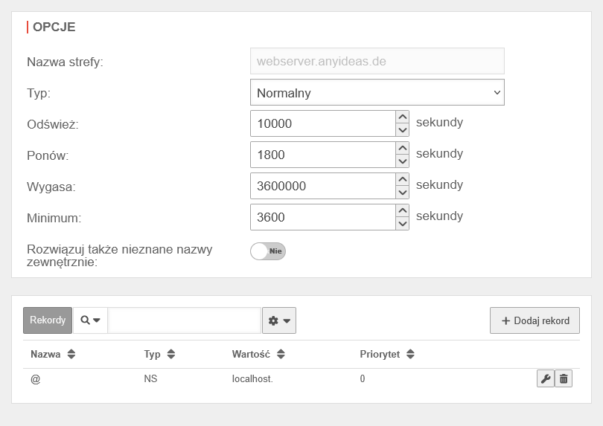Viewport: 603px width, 426px height.
Task: Click the Dodaj rekord button
Action: (535, 320)
